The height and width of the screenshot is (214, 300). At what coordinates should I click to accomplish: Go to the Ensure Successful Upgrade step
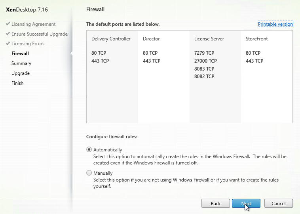pos(40,34)
